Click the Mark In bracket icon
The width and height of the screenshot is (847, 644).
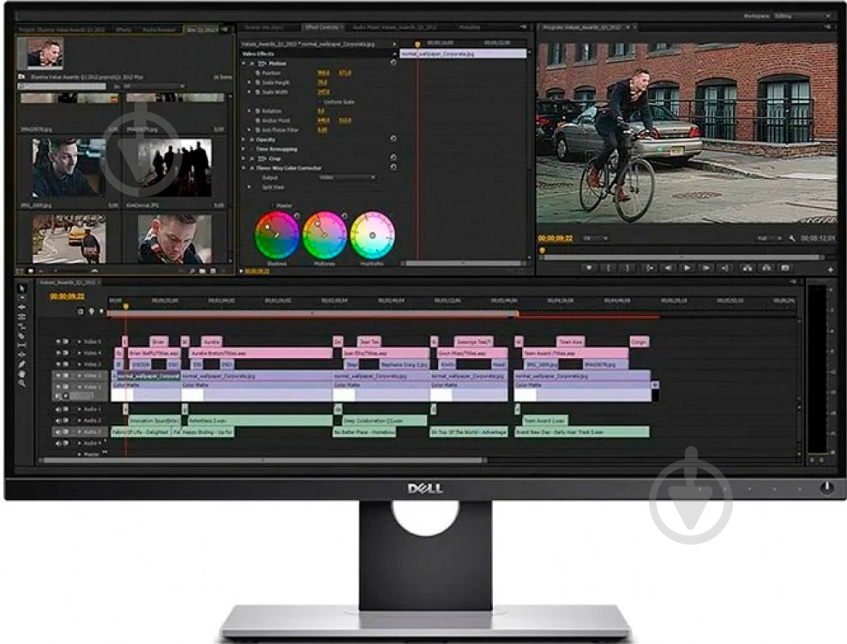pos(610,267)
